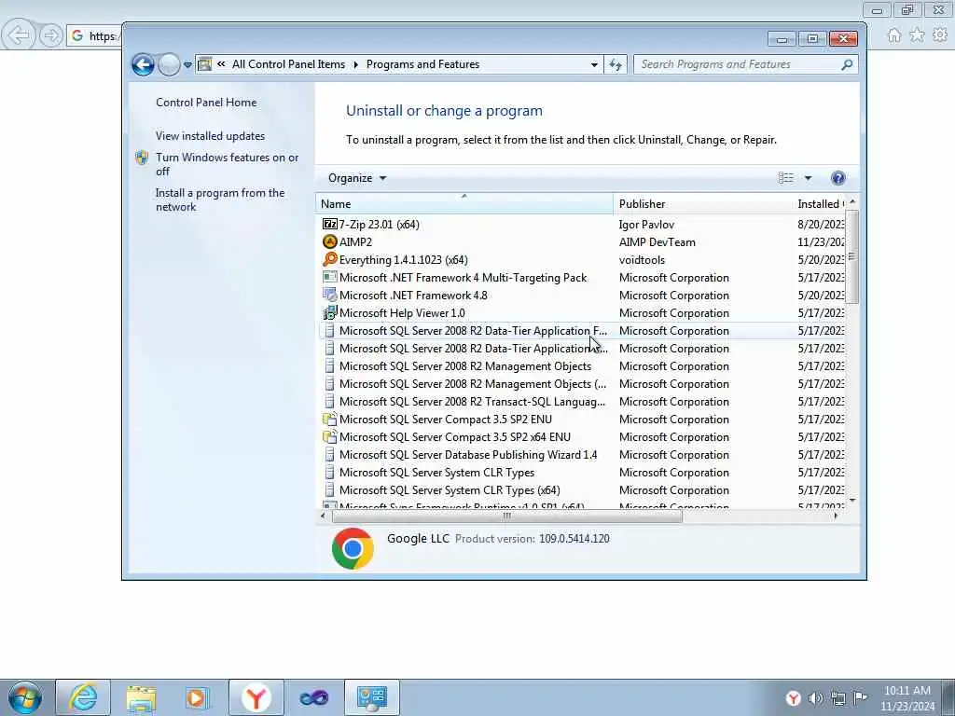Screen dimensions: 955x716
Task: Sort by the Publisher column header
Action: (x=703, y=204)
